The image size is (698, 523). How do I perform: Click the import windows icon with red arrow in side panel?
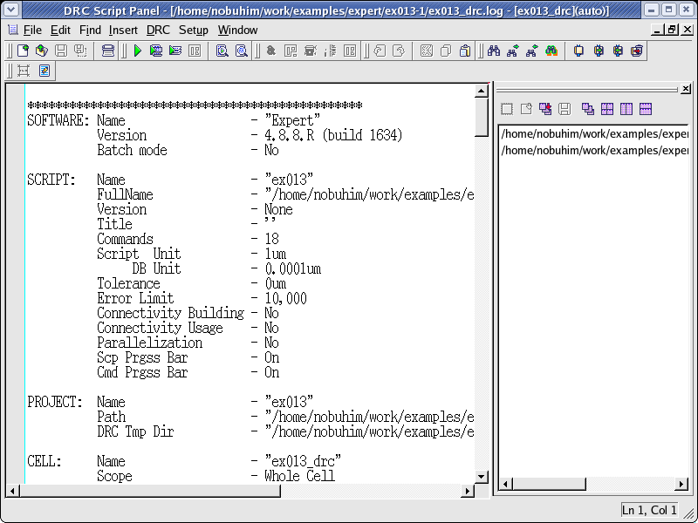(545, 109)
